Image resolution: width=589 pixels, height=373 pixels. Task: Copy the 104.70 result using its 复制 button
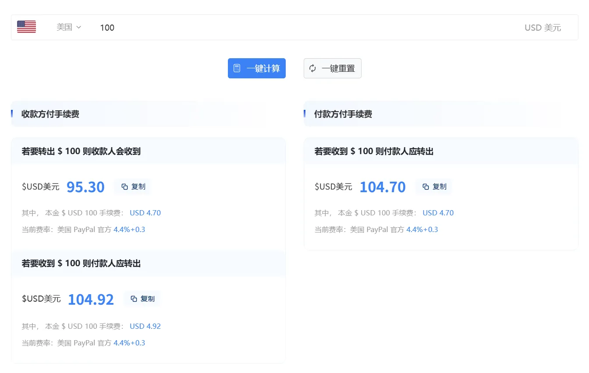(434, 186)
